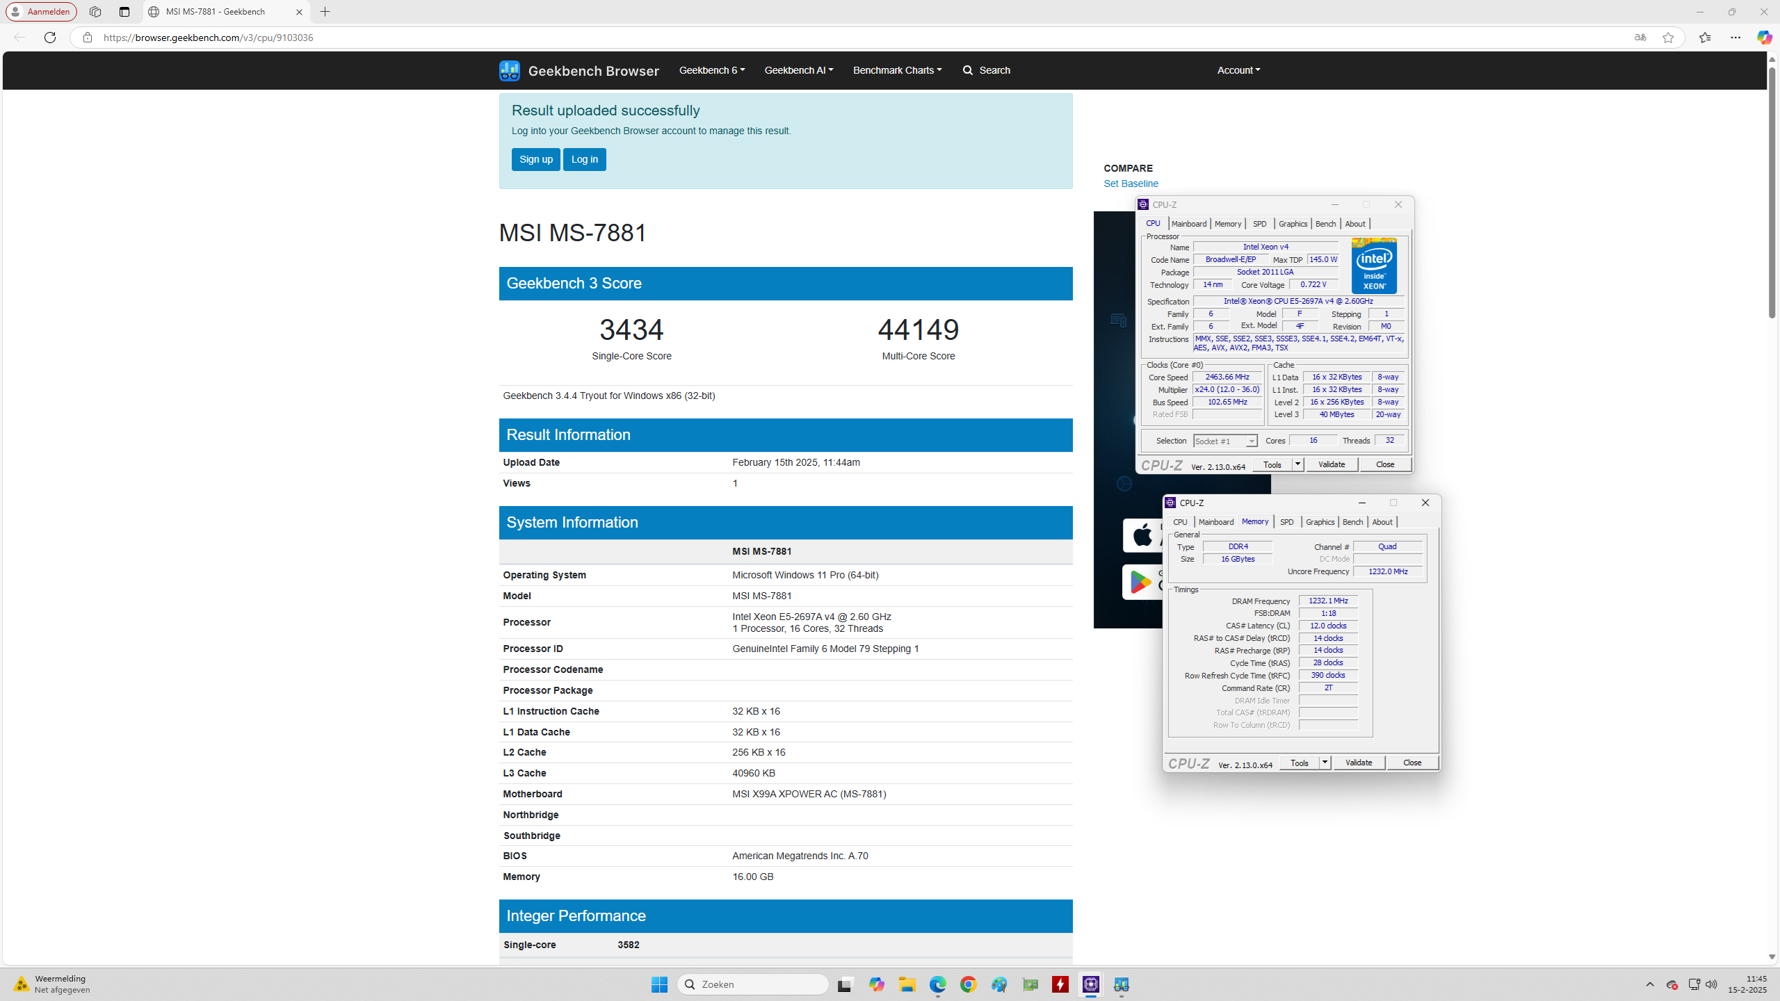View site information lock icon
This screenshot has width=1780, height=1001.
click(87, 38)
